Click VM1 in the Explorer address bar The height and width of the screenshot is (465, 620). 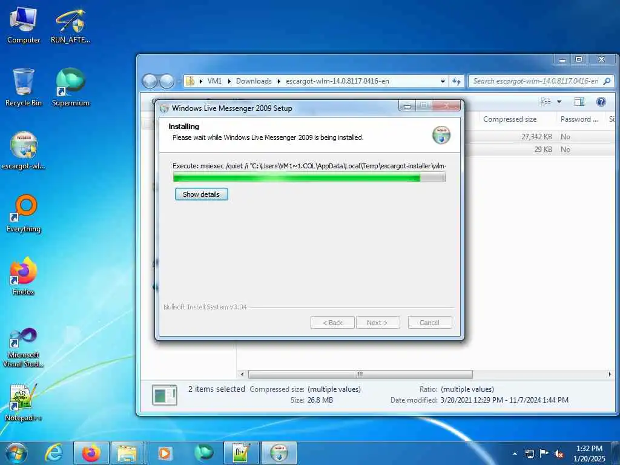pyautogui.click(x=214, y=81)
